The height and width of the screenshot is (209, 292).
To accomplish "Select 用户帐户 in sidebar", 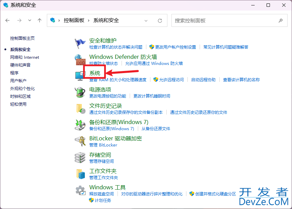I will tap(18, 81).
